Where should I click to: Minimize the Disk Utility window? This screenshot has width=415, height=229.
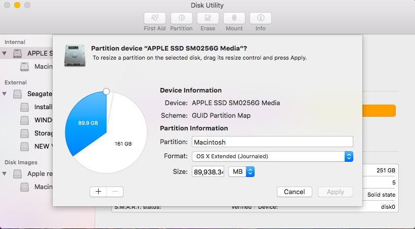tap(17, 5)
